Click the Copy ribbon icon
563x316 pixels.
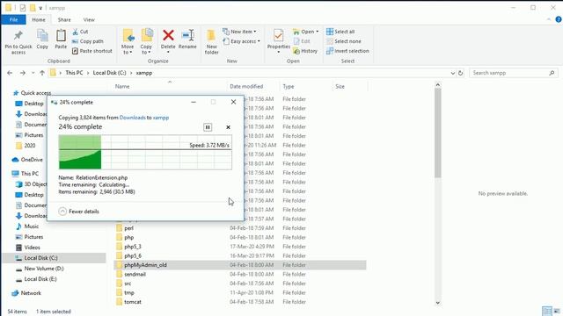pyautogui.click(x=42, y=36)
